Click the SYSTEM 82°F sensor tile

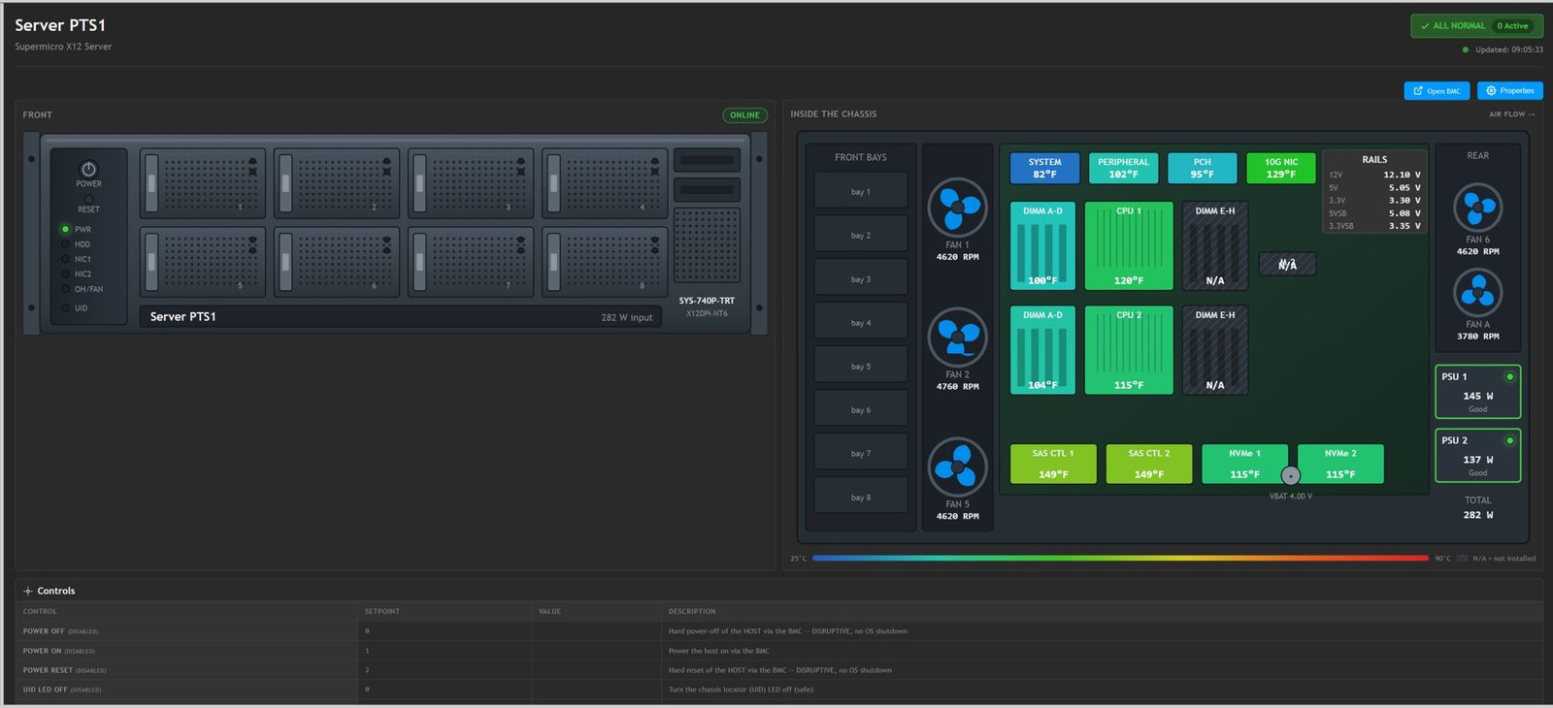pos(1044,168)
